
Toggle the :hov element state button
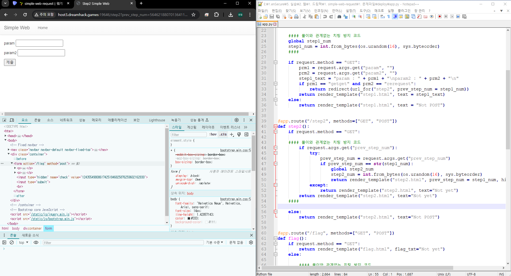pos(213,134)
